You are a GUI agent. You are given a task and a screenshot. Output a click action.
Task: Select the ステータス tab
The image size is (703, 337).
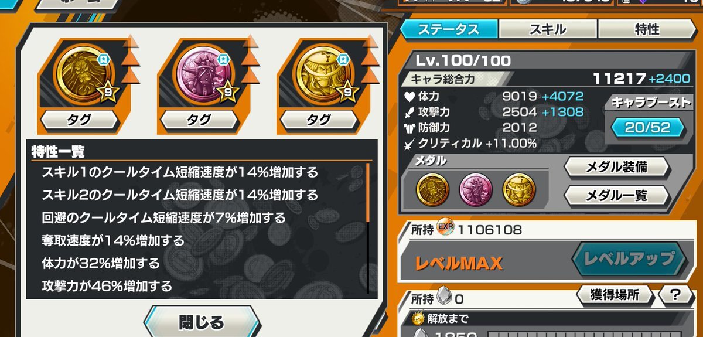tap(449, 29)
